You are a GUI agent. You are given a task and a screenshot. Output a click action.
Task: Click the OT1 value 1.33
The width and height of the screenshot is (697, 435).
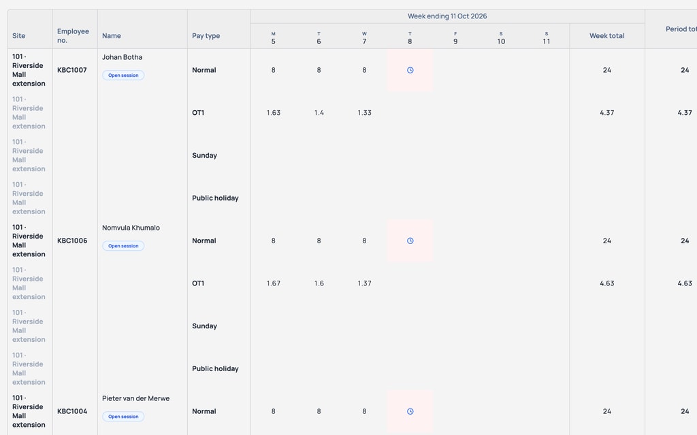click(364, 113)
